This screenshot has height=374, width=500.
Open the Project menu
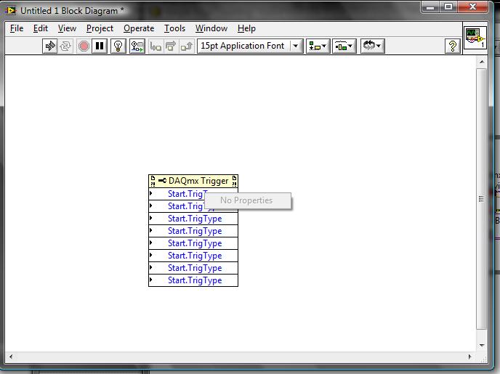(x=100, y=28)
